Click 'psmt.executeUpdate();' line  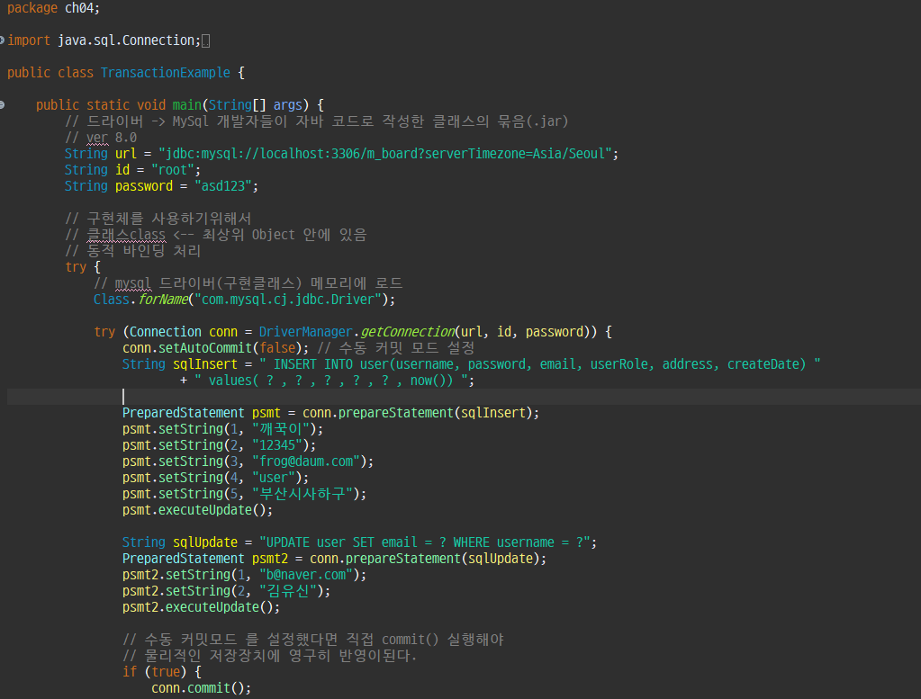[x=197, y=510]
